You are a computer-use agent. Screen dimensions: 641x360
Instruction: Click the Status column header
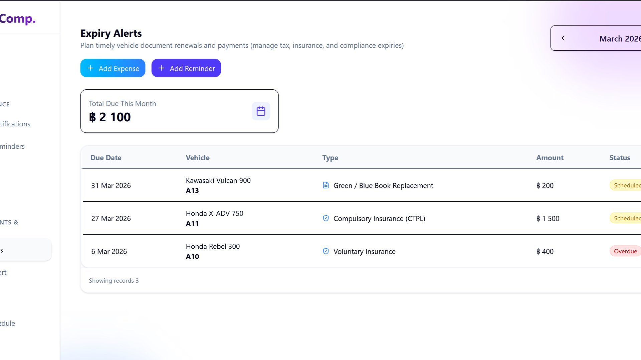click(620, 158)
